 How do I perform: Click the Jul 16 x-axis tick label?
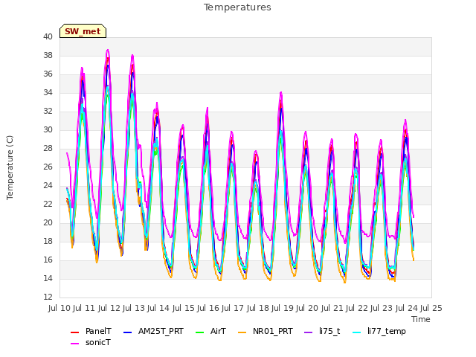click(208, 308)
